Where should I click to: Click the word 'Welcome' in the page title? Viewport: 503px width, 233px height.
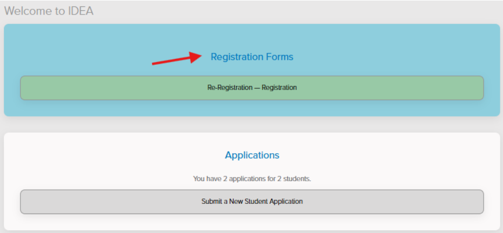(x=26, y=11)
